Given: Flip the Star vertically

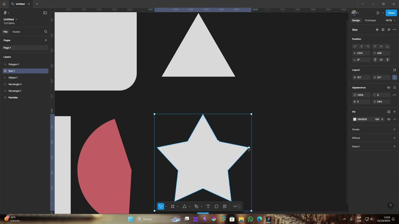Looking at the screenshot, I should [387, 60].
